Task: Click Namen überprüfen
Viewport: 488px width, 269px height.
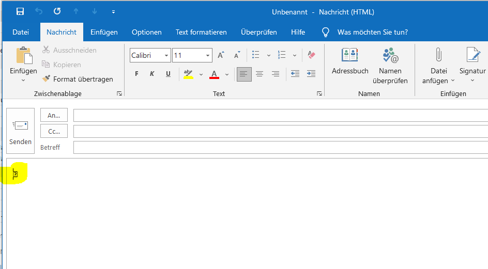Action: [x=390, y=66]
